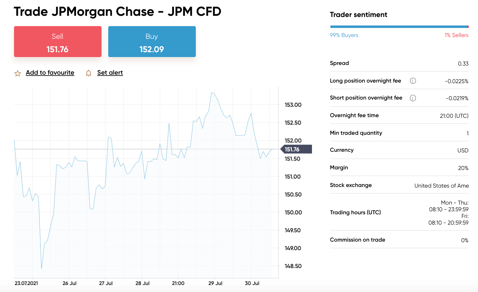Click the 152.50 price axis label
This screenshot has width=478, height=292.
[293, 123]
